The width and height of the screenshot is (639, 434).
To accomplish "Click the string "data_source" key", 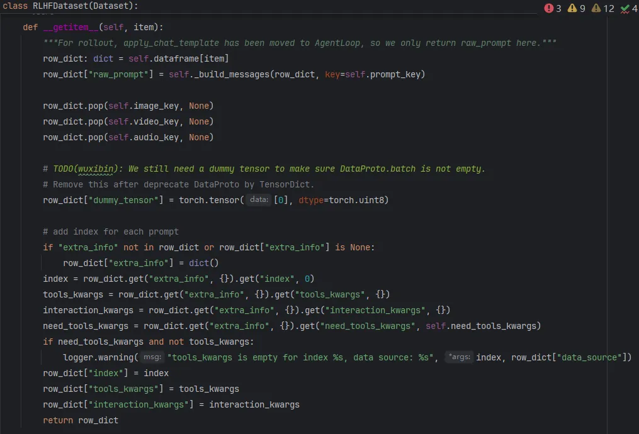I will click(589, 357).
